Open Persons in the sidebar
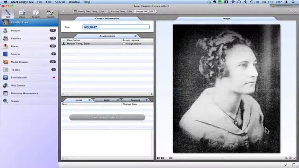 29,30
